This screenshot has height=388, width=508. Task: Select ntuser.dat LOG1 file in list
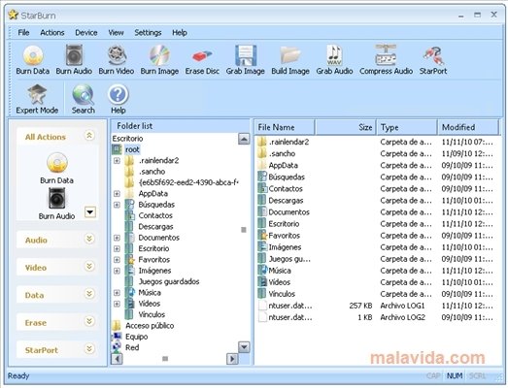click(376, 306)
